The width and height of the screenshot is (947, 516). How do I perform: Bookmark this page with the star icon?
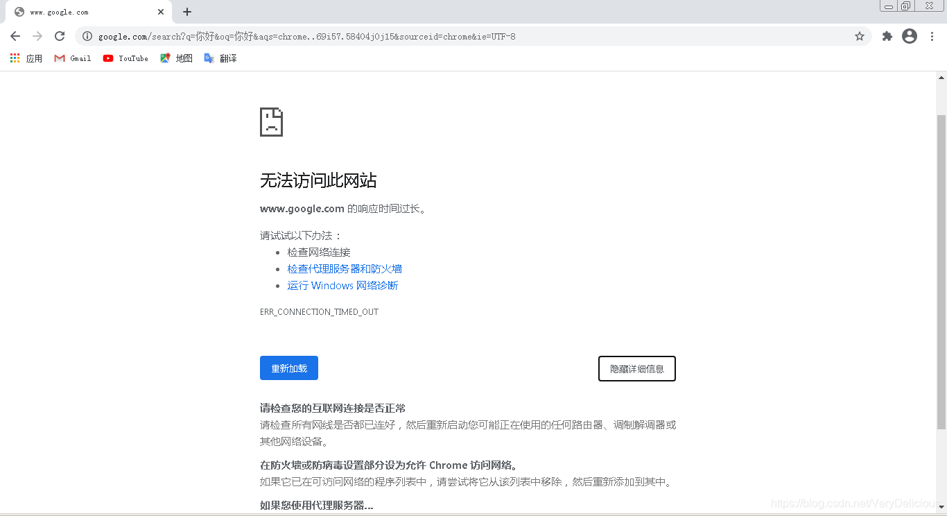click(x=860, y=36)
